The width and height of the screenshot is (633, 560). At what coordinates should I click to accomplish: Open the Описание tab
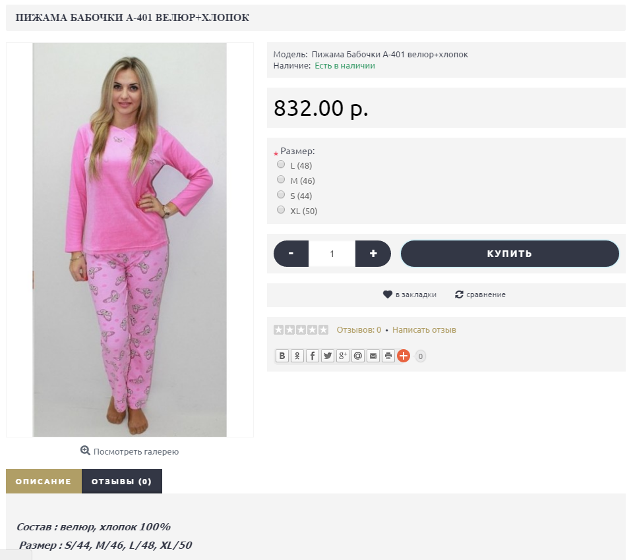pyautogui.click(x=44, y=482)
